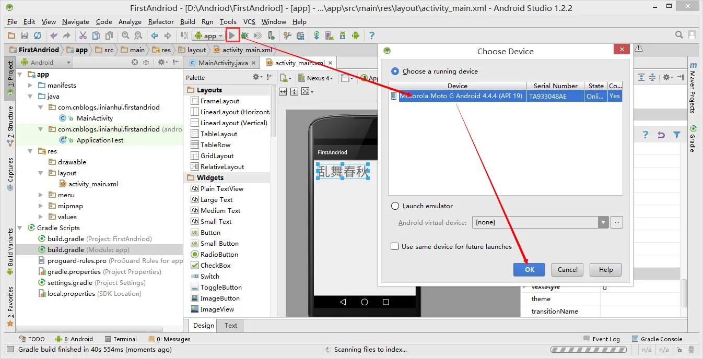Open the VCS menu

pos(249,21)
